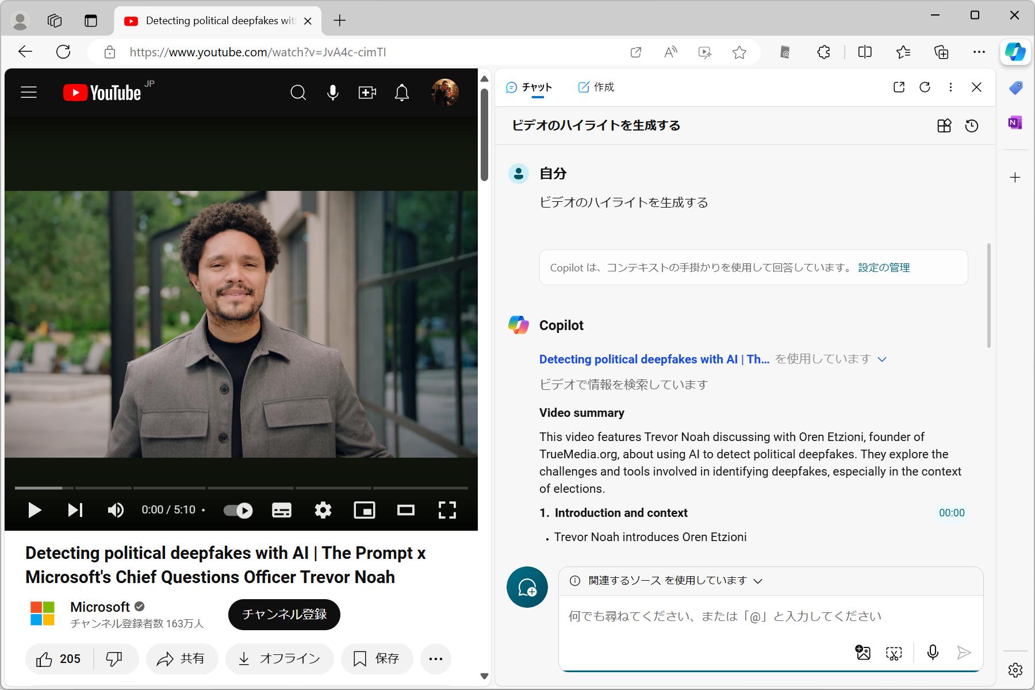The width and height of the screenshot is (1035, 690).
Task: Dislike the video
Action: click(114, 659)
